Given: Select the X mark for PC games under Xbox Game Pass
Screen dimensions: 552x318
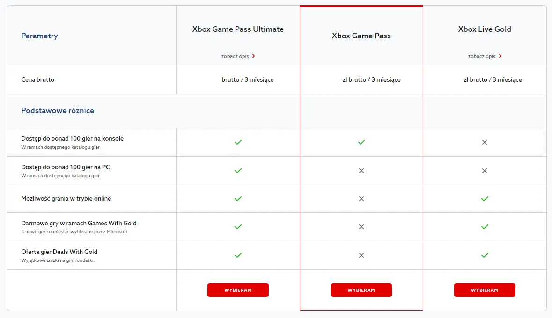Looking at the screenshot, I should tap(361, 171).
